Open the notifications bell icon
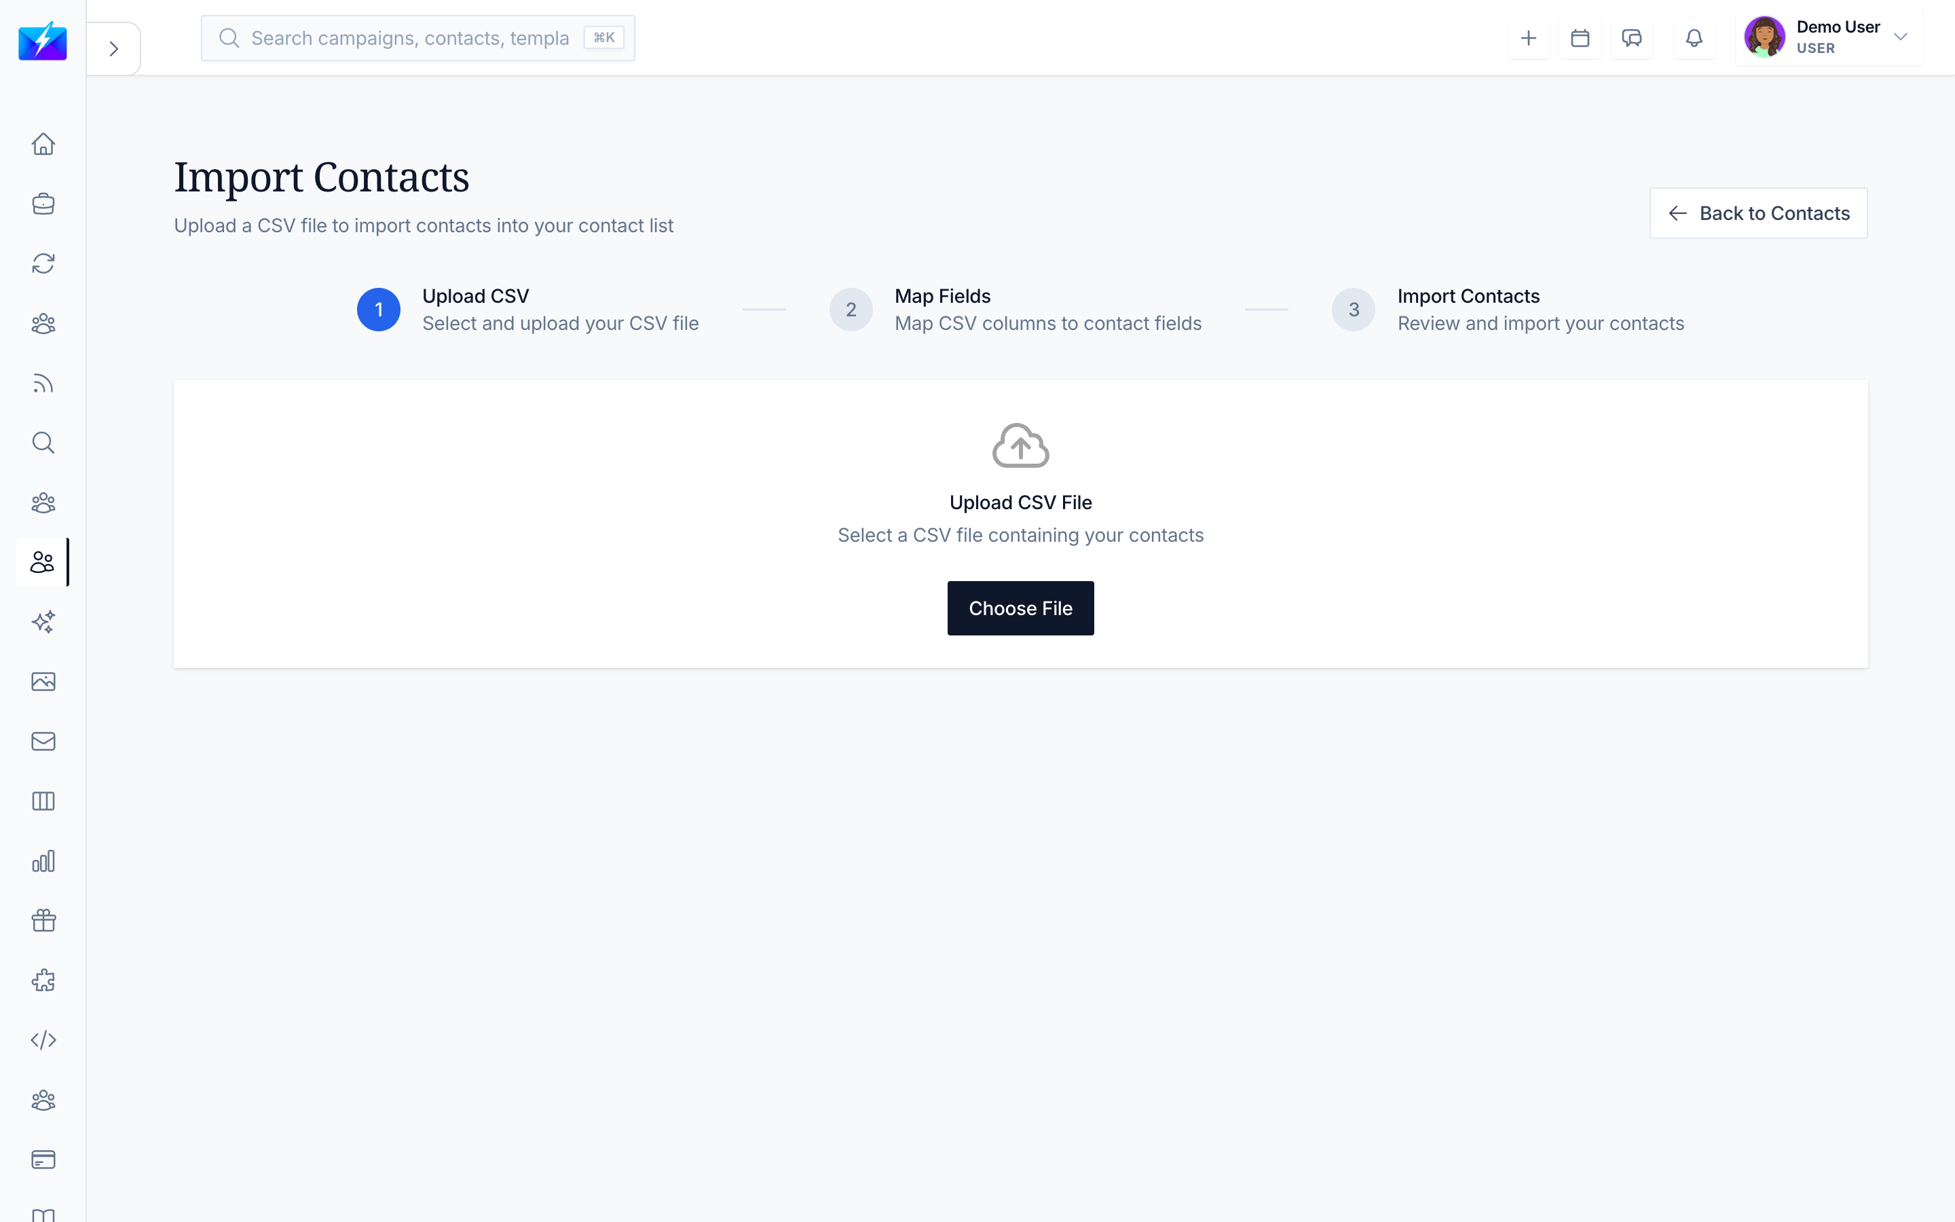 pyautogui.click(x=1694, y=38)
